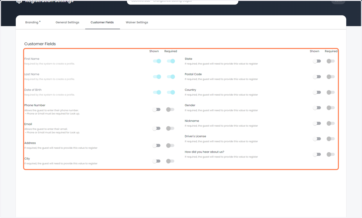Click the "First Name" field label
Image resolution: width=362 pixels, height=218 pixels.
pyautogui.click(x=32, y=59)
